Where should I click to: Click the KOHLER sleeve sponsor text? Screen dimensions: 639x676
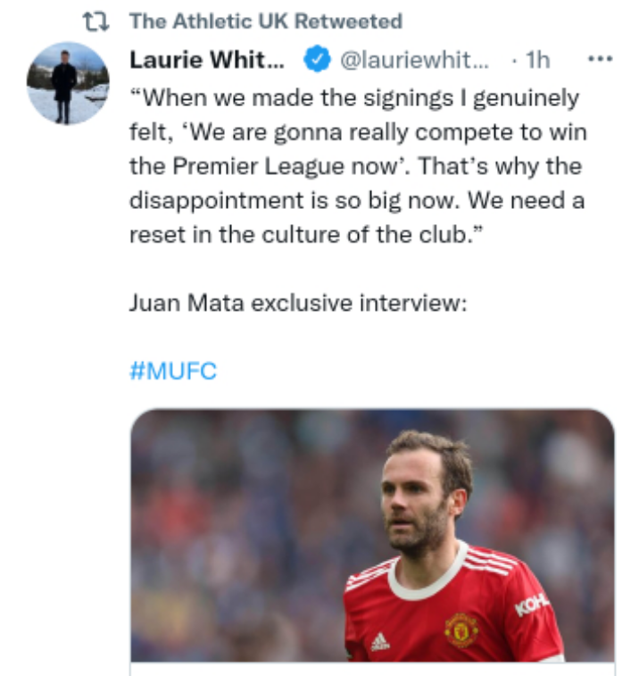[x=532, y=604]
